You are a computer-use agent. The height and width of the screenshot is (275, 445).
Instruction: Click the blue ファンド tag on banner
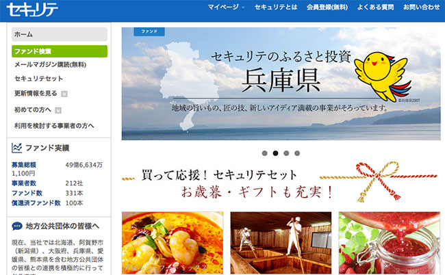pos(149,31)
